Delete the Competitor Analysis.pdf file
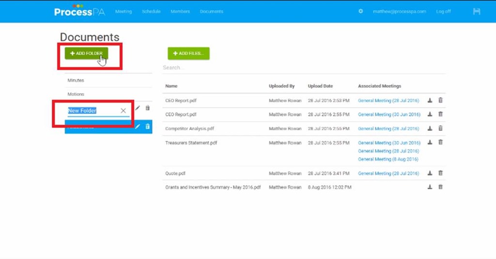 tap(440, 128)
